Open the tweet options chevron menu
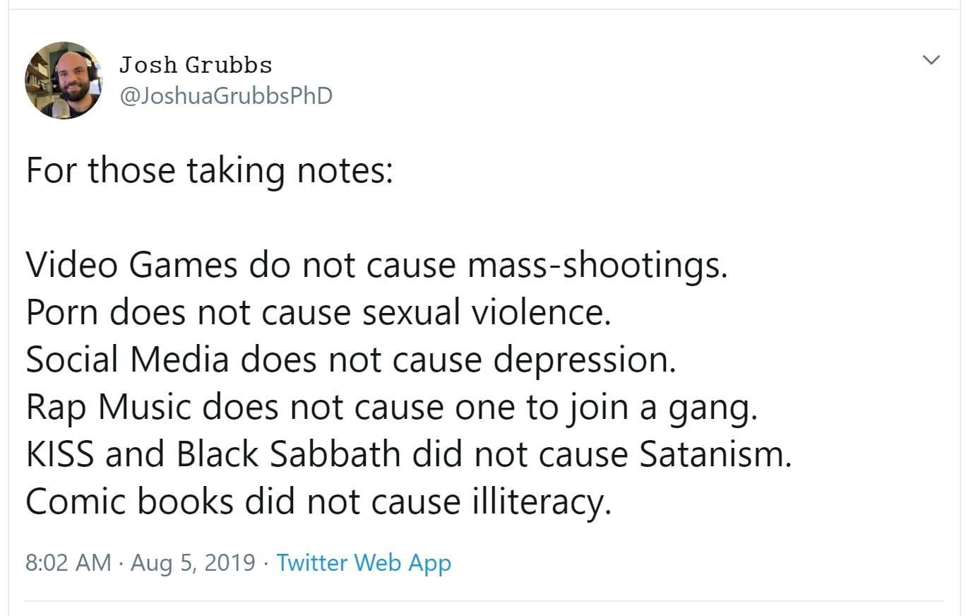 [x=931, y=60]
